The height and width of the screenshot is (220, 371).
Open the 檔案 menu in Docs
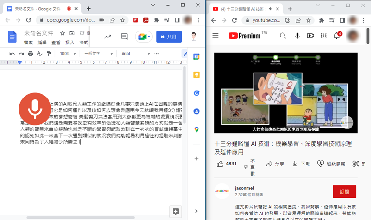pyautogui.click(x=28, y=43)
